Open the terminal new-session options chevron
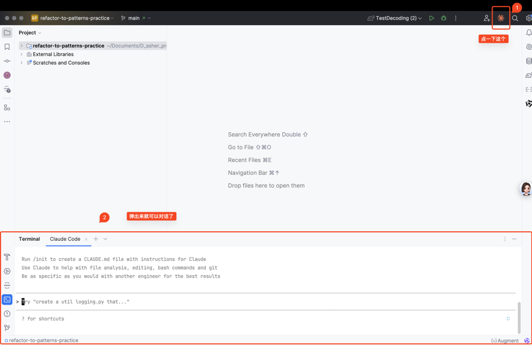 coord(105,239)
